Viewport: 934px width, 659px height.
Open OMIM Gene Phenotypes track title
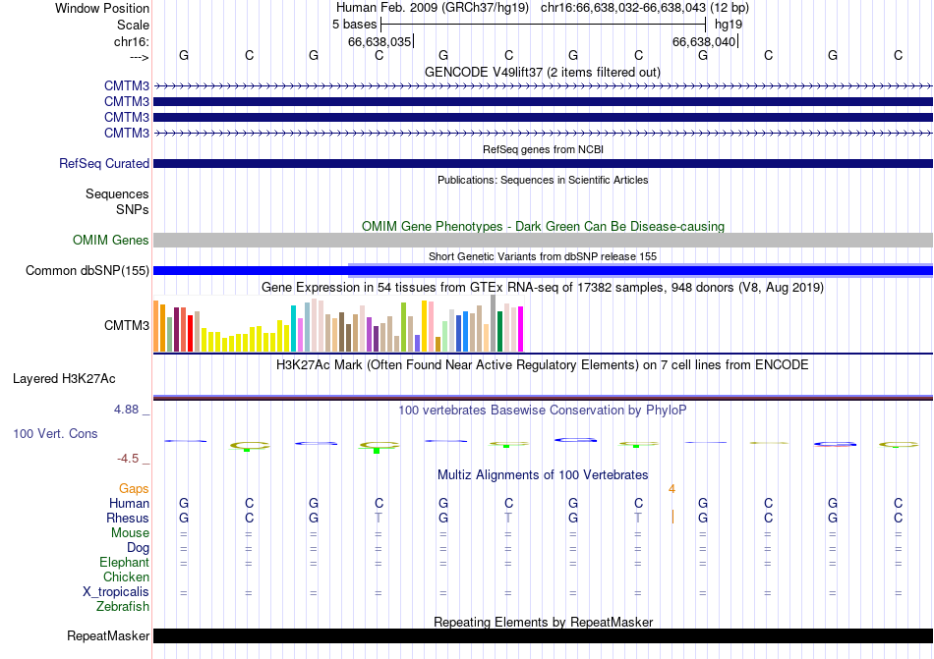pos(543,226)
